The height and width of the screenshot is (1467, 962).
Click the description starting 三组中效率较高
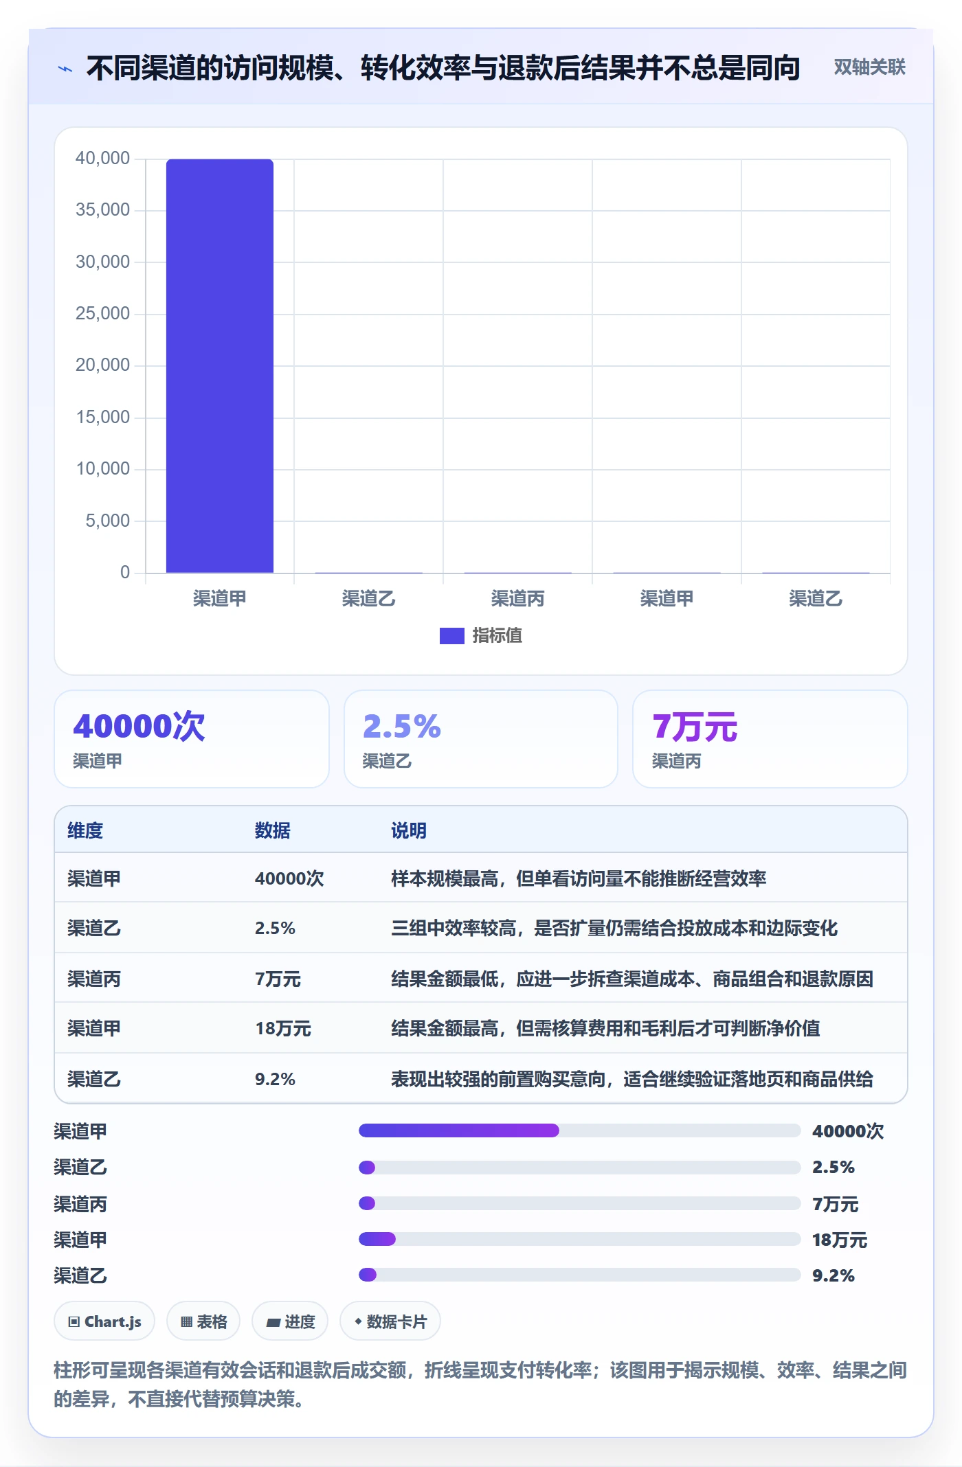click(614, 928)
